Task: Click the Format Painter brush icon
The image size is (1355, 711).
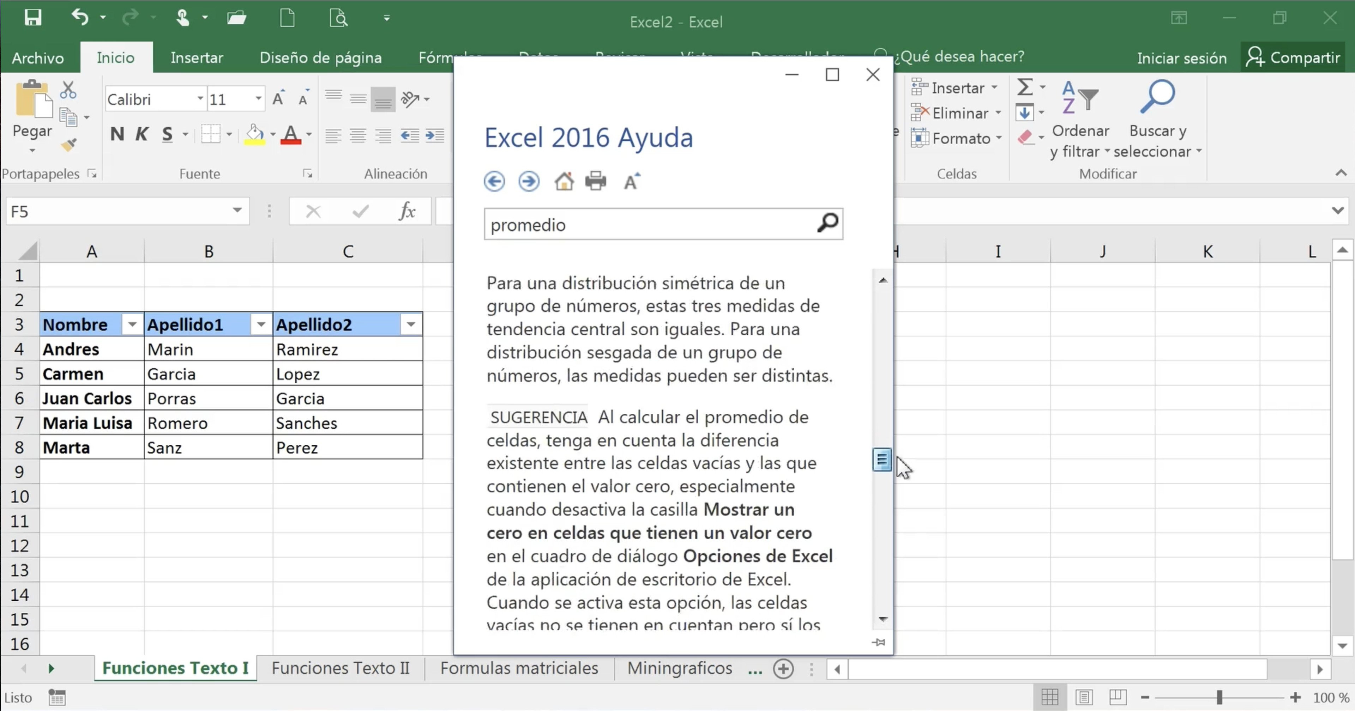Action: pyautogui.click(x=68, y=145)
